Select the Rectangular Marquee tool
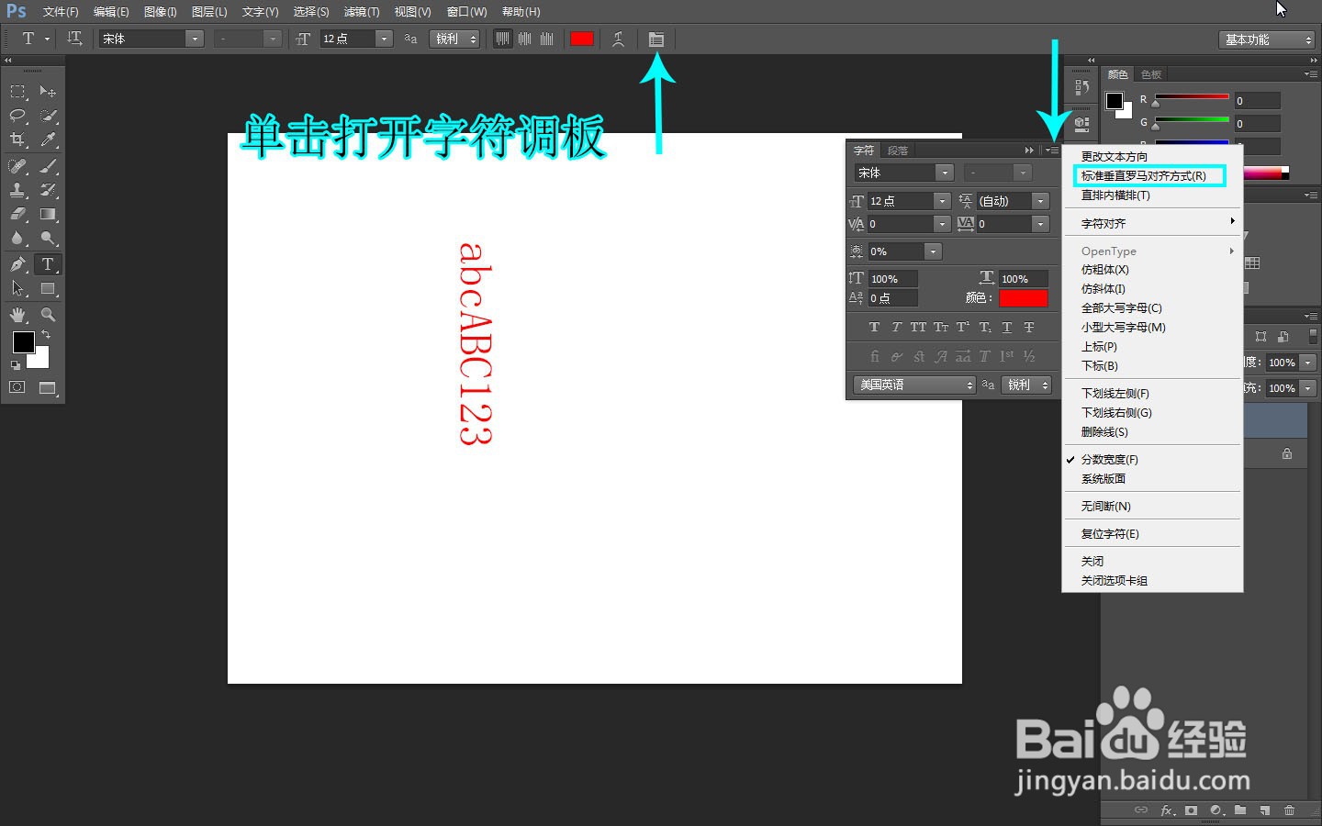The height and width of the screenshot is (826, 1322). click(17, 92)
